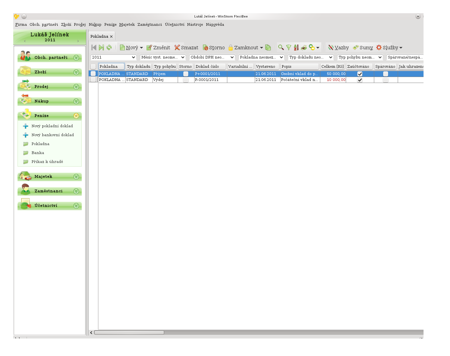
Task: Expand the Obch. partneři sidebar section
Action: coord(76,58)
